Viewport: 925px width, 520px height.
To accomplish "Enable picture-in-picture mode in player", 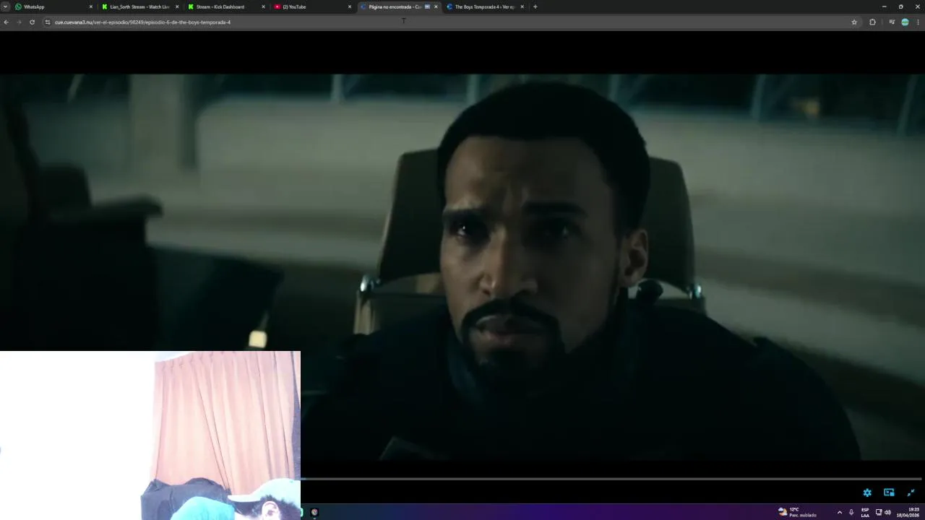I will coord(889,493).
